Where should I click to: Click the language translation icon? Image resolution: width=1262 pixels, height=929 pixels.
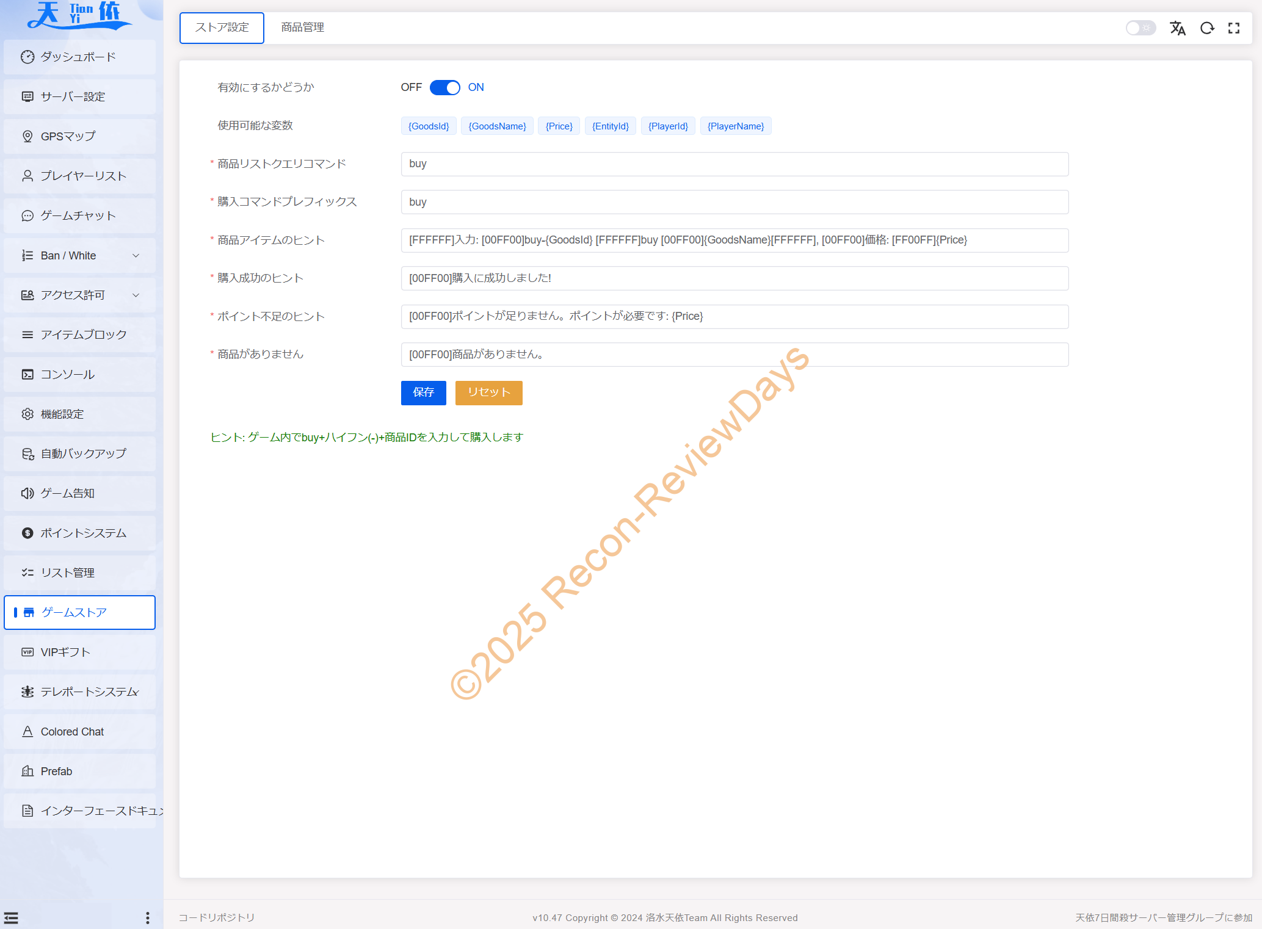1177,28
